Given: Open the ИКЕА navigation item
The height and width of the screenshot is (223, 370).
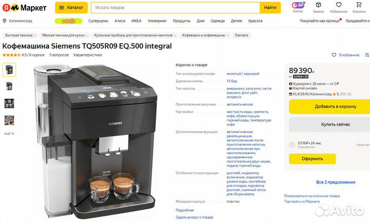Looking at the screenshot, I should [136, 21].
